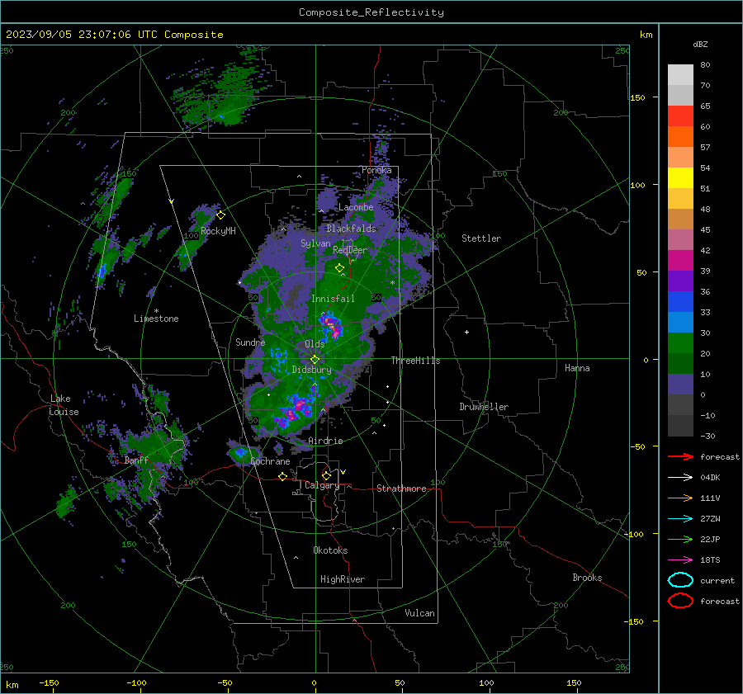Screen dimensions: 743x694
Task: Click the yellow diamond marker above Calgary
Action: [x=326, y=475]
